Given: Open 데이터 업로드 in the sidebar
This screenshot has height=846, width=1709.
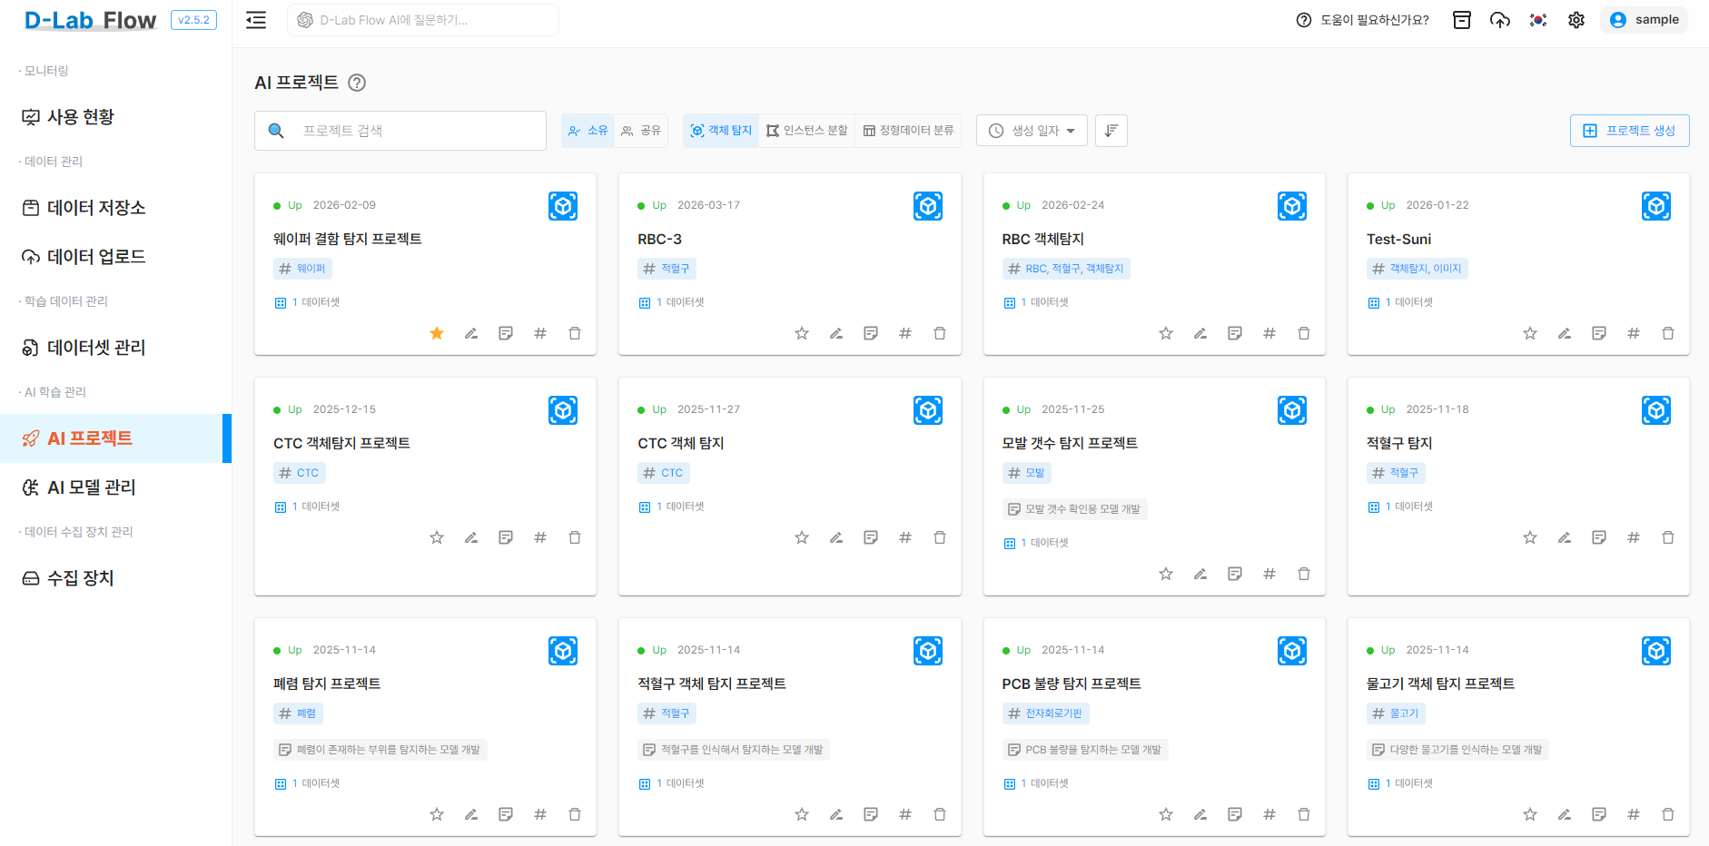Looking at the screenshot, I should [115, 257].
